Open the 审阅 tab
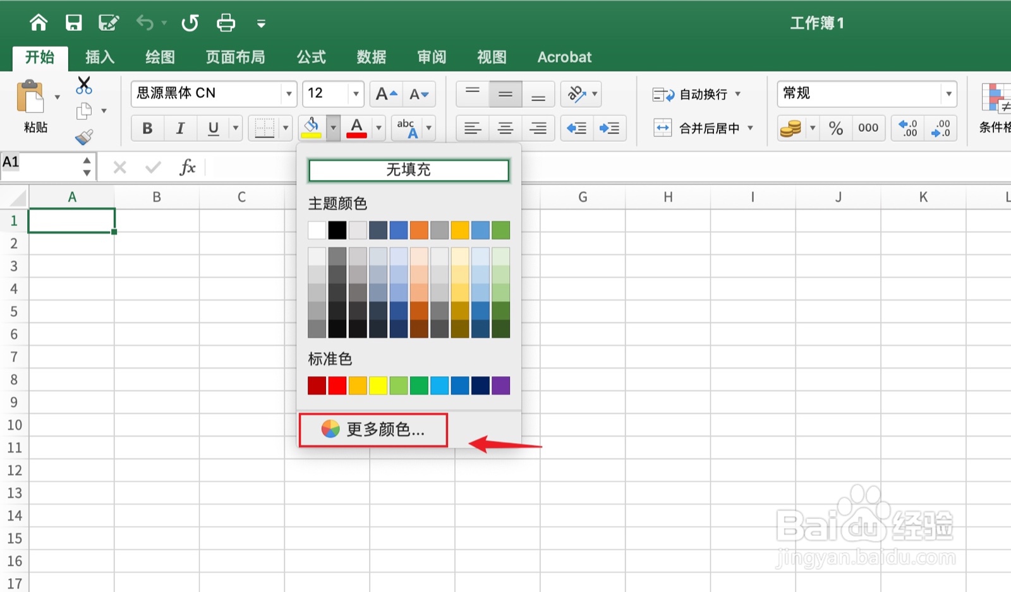 pos(432,57)
